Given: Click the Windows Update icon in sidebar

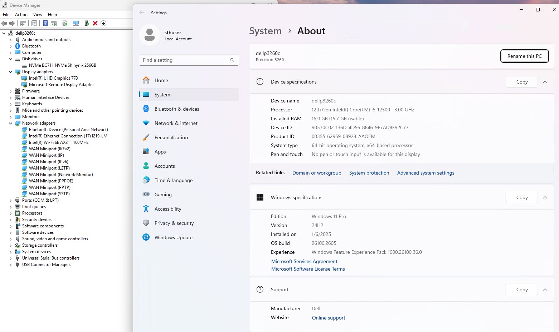Looking at the screenshot, I should [146, 237].
